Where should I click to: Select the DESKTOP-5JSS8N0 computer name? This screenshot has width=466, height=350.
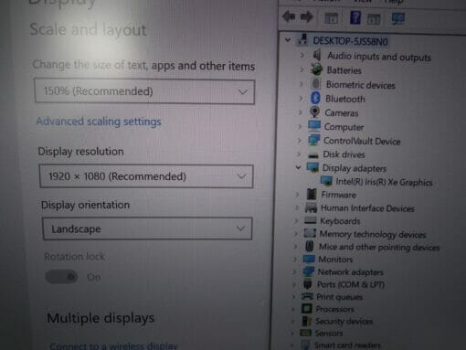(350, 41)
